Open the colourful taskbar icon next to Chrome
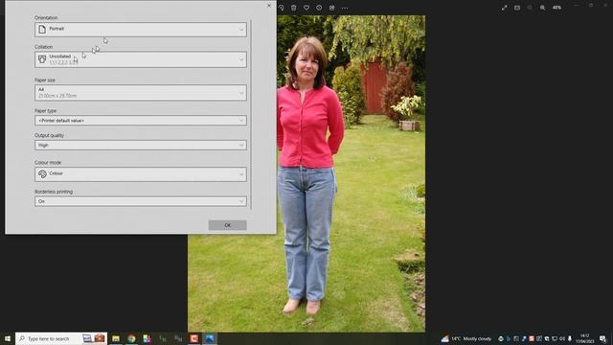Image resolution: width=613 pixels, height=345 pixels. coord(147,338)
